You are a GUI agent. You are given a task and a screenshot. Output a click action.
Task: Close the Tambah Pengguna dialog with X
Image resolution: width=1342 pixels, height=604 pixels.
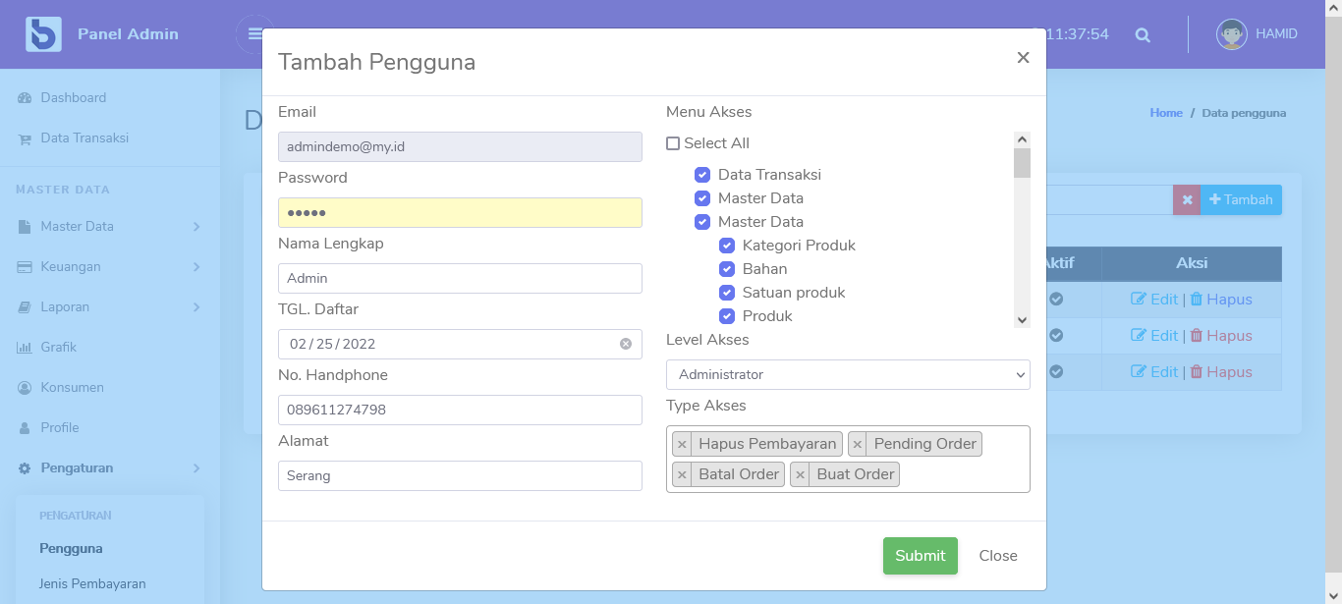[x=1023, y=58]
